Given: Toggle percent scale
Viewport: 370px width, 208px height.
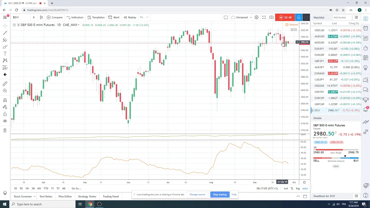Looking at the screenshot, I should point(292,189).
